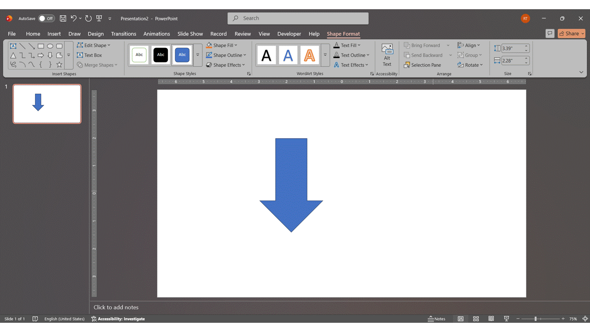Open the Text Outline dropdown

pos(351,55)
